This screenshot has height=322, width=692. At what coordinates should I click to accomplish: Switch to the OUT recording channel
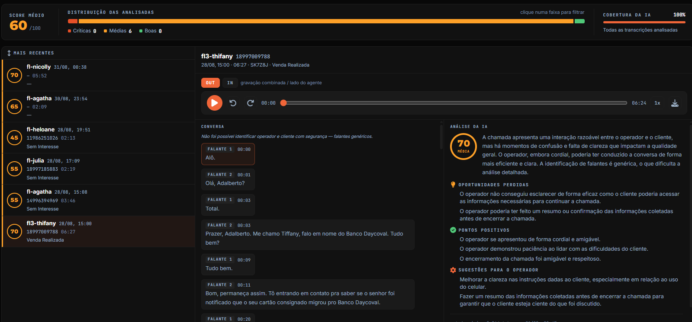(x=210, y=83)
